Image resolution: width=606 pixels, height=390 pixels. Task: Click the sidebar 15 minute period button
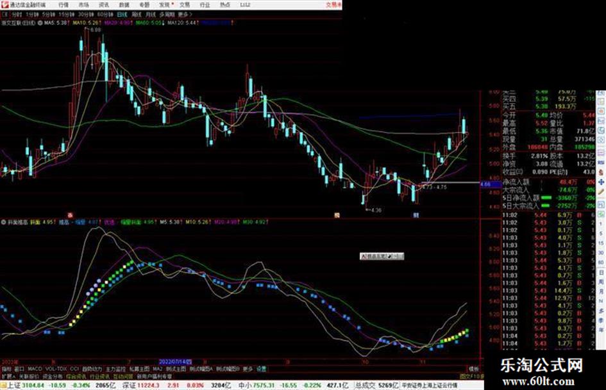click(601, 243)
